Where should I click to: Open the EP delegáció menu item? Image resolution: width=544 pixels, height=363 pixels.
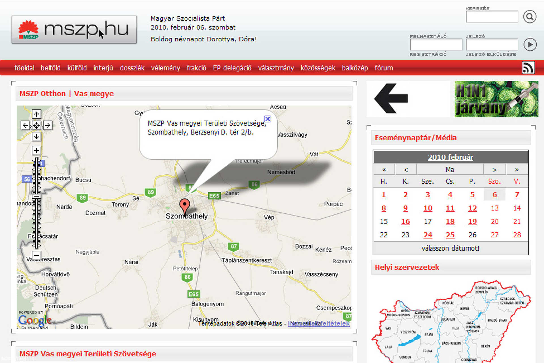click(232, 68)
